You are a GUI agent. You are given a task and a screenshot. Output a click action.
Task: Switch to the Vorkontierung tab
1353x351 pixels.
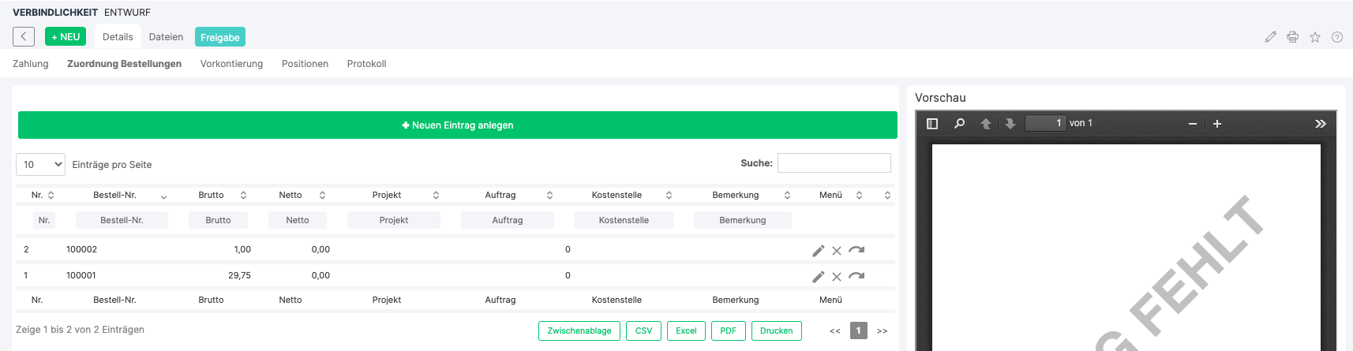[x=231, y=64]
